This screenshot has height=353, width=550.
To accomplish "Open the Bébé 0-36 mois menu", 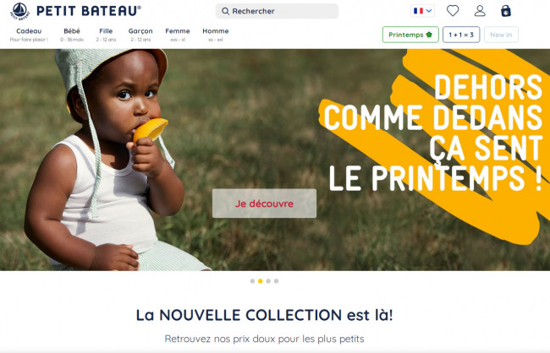I will tap(72, 35).
